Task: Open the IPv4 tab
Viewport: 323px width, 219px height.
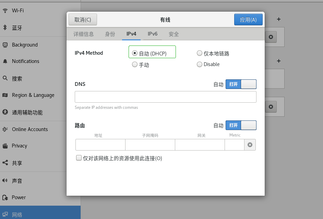Action: point(131,34)
